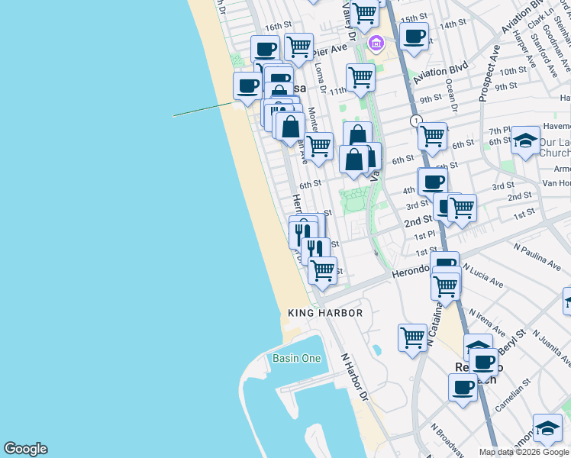
Task: Select the large shopping bag marker near Monterey
Action: 290,127
